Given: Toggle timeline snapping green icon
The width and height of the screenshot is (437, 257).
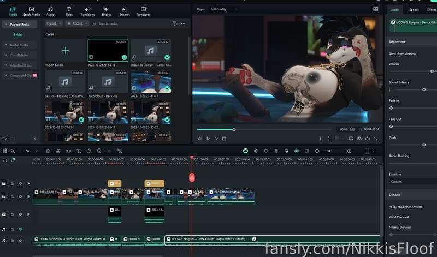Looking at the screenshot, I should click(297, 151).
